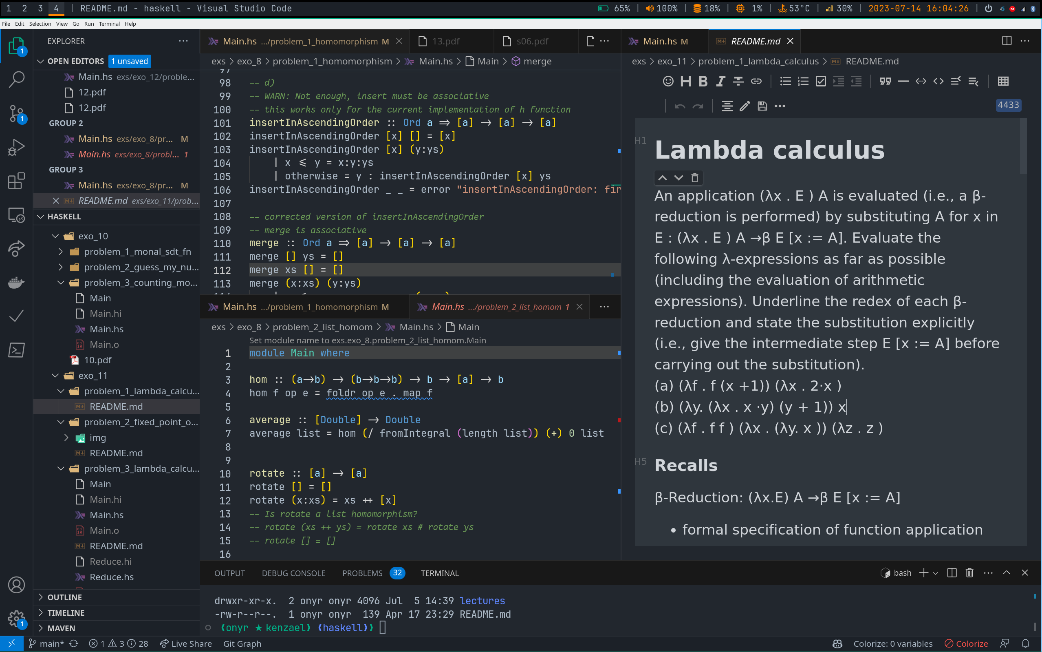The image size is (1042, 652).
Task: Open Reduce.hs in the file explorer
Action: (x=111, y=577)
